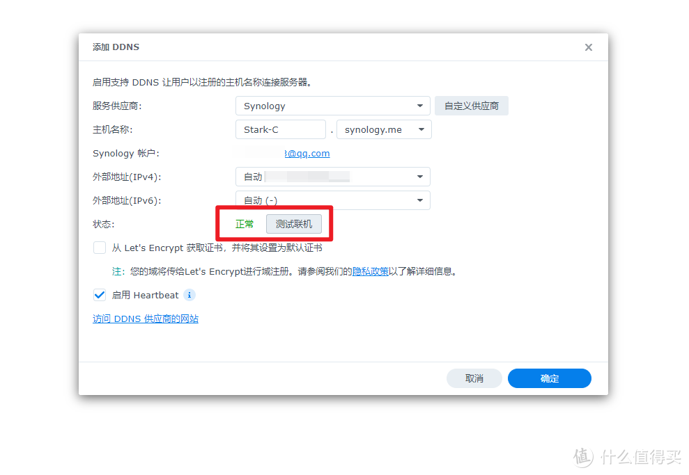Image resolution: width=689 pixels, height=475 pixels.
Task: Expand the IPv4 address dropdown arrow icon
Action: [x=420, y=177]
